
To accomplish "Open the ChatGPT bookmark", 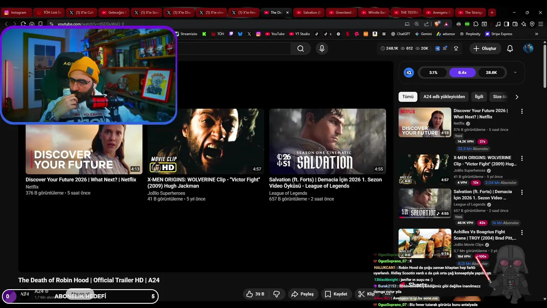I will pyautogui.click(x=400, y=34).
